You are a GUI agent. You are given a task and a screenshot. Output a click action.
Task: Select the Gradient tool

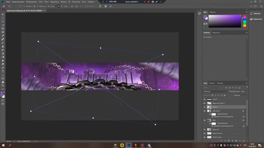[x=3, y=57]
